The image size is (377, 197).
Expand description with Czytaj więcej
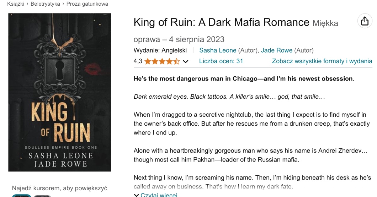click(x=158, y=195)
